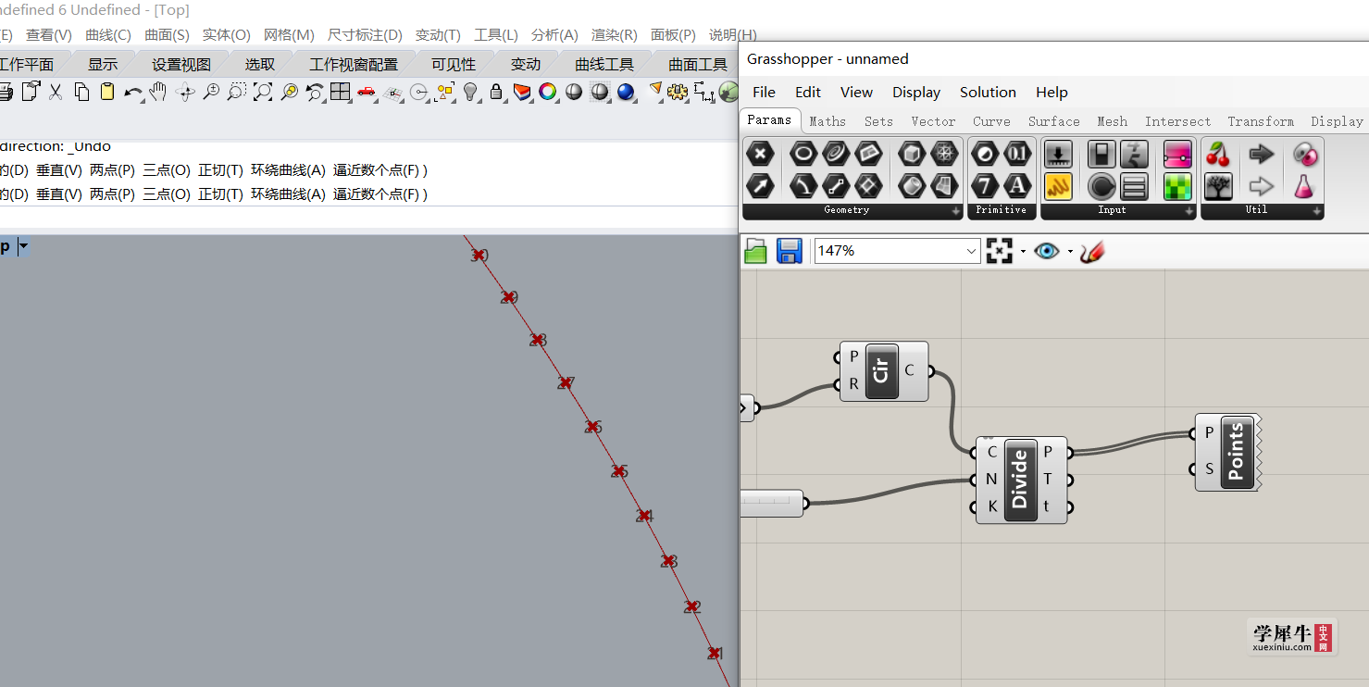This screenshot has height=687, width=1369.
Task: Switch to Rhino 可见性 toolbar tab
Action: 454,64
